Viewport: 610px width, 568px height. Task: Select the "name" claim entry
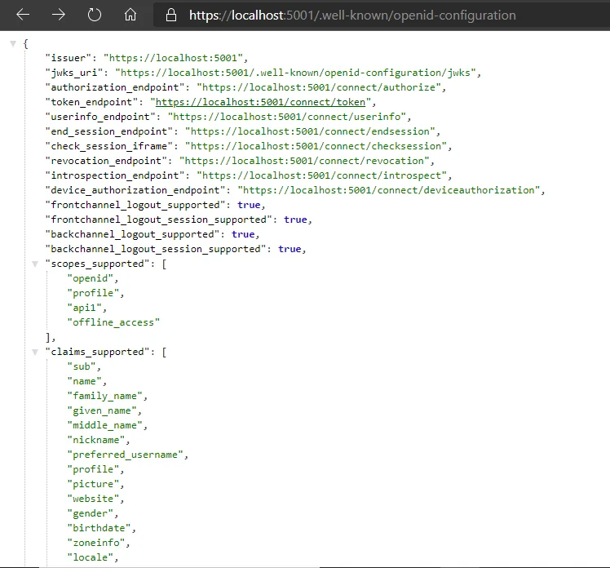coord(85,381)
